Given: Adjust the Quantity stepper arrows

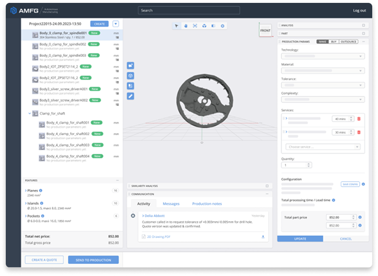Looking at the screenshot, I should [x=309, y=165].
